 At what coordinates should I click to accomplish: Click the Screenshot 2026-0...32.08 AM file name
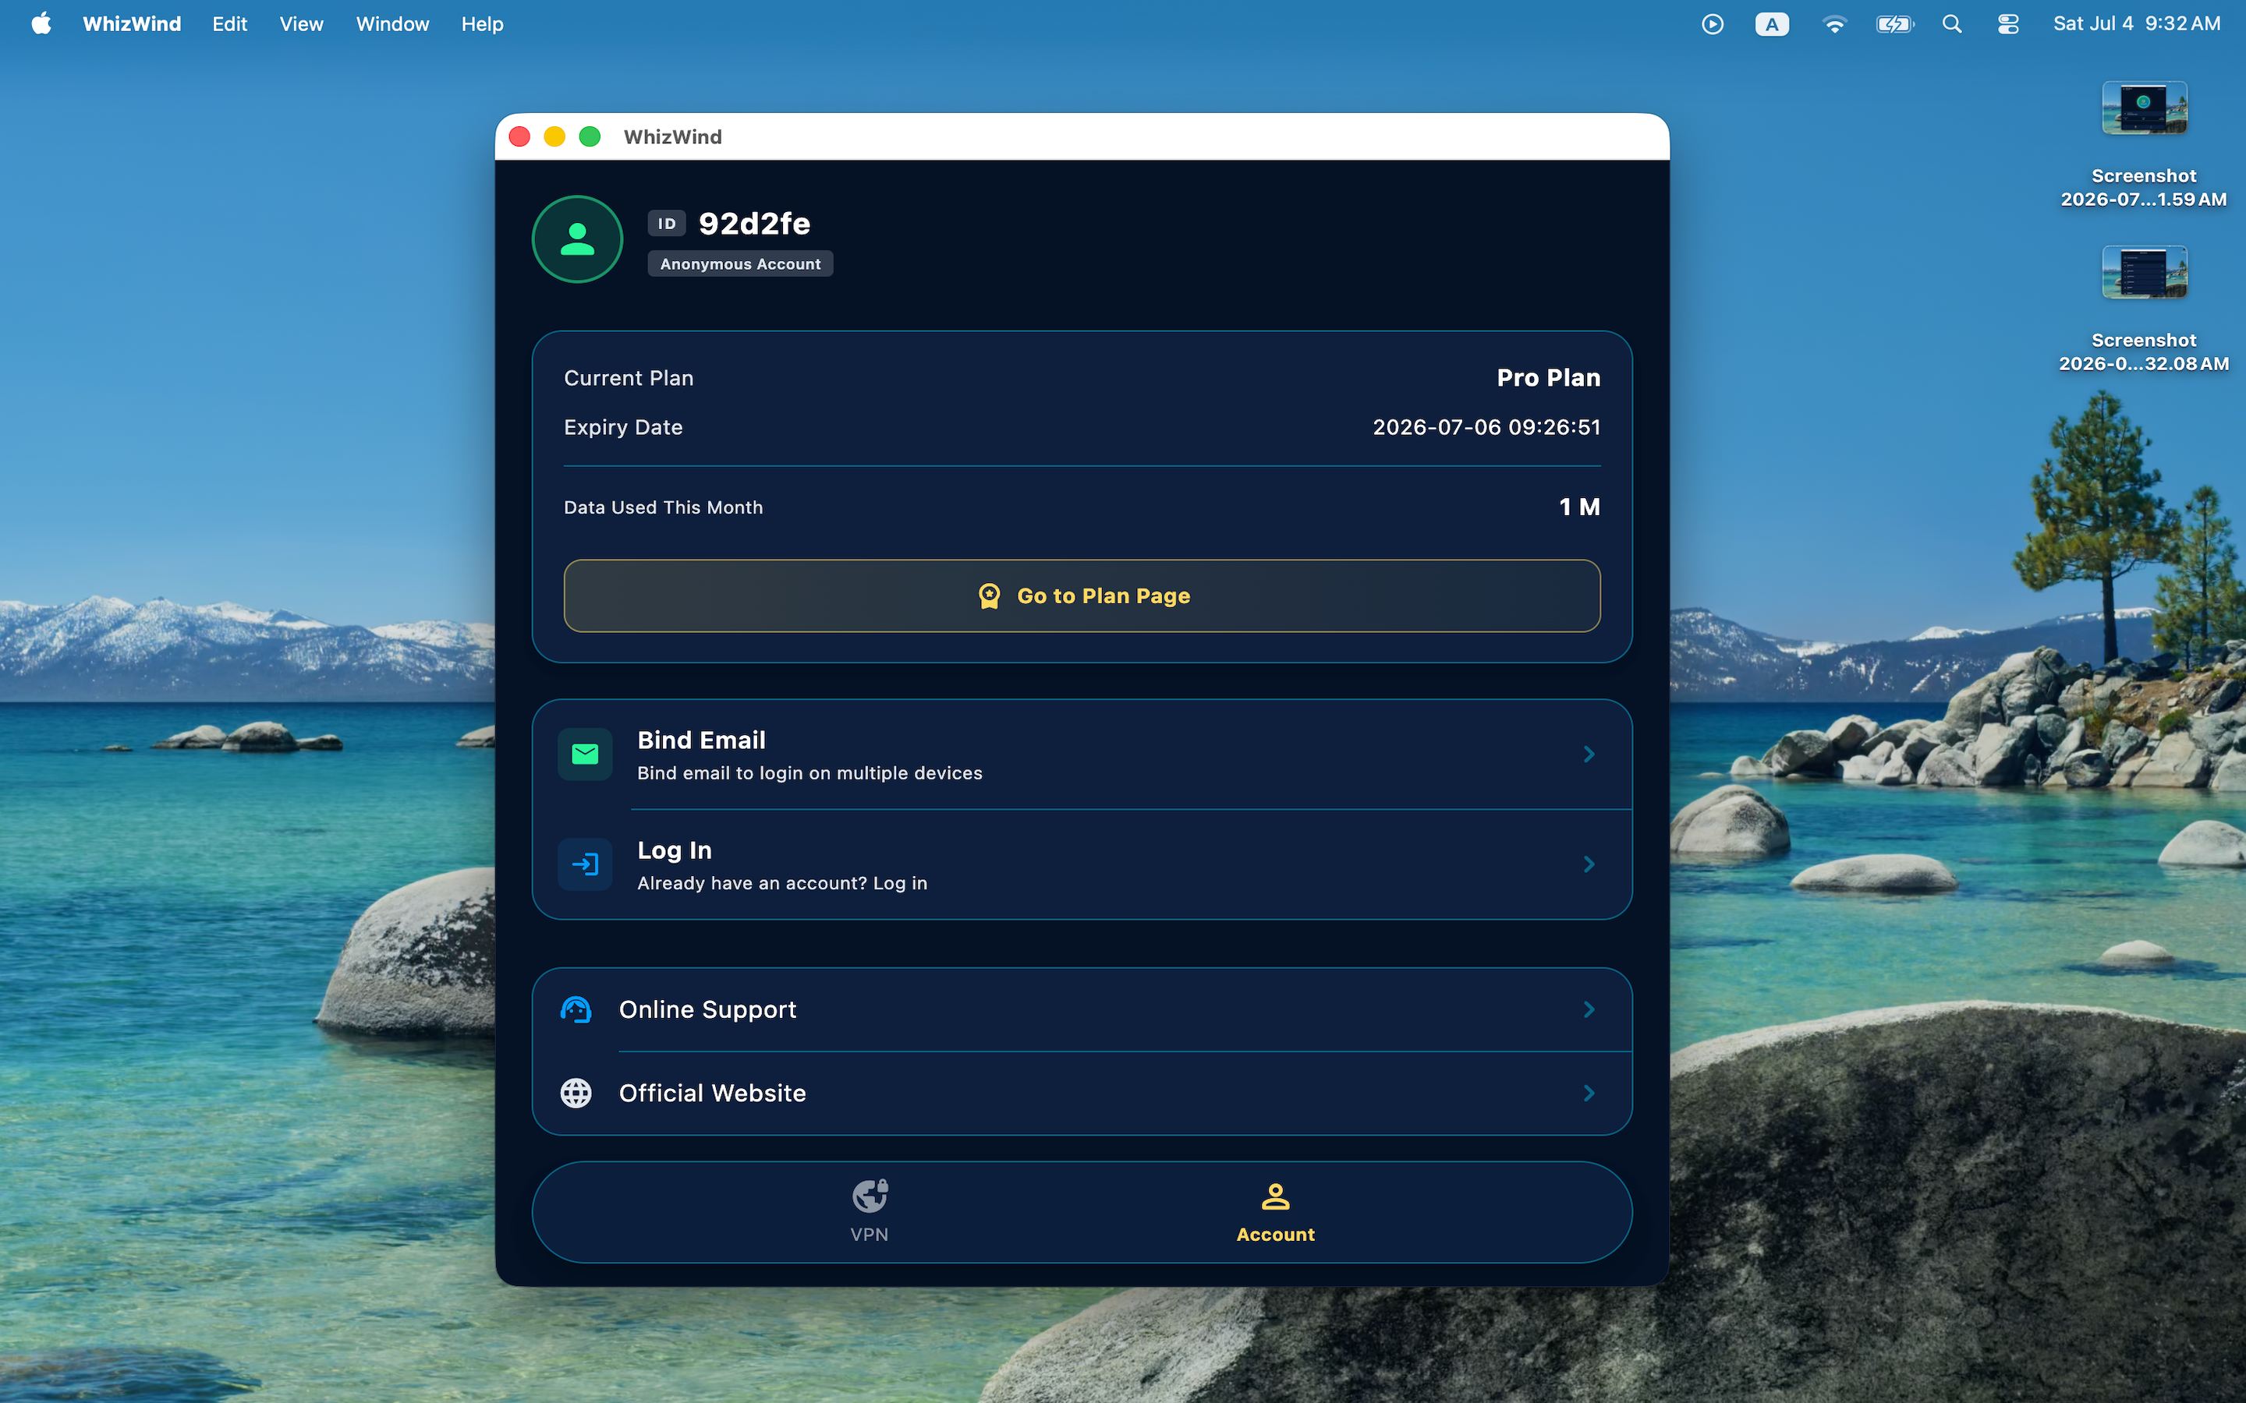(x=2144, y=352)
